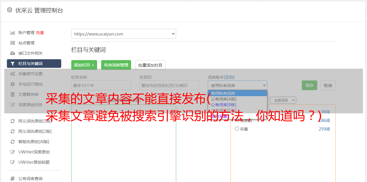Click the refresh icon for 同义词伪原创[1版]

click(13, 121)
